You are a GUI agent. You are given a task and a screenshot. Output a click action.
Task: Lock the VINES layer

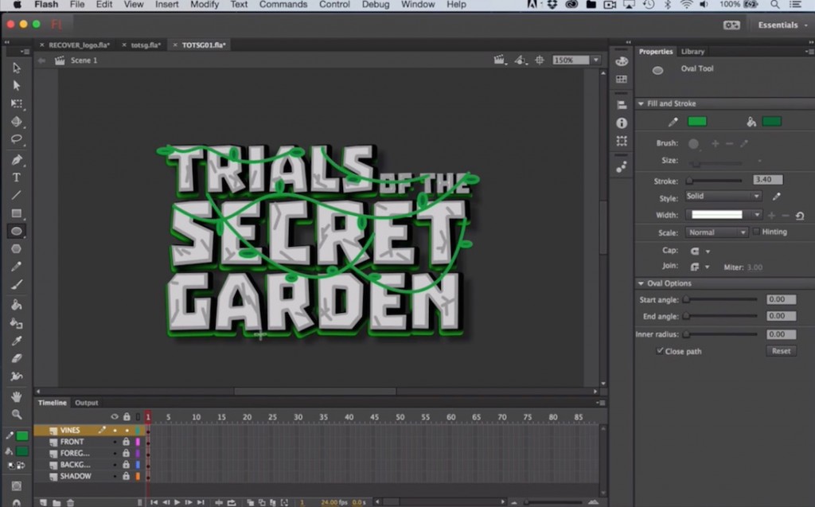127,430
